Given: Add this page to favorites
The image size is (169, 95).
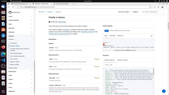Looking at the screenshot, I should coord(150,7).
